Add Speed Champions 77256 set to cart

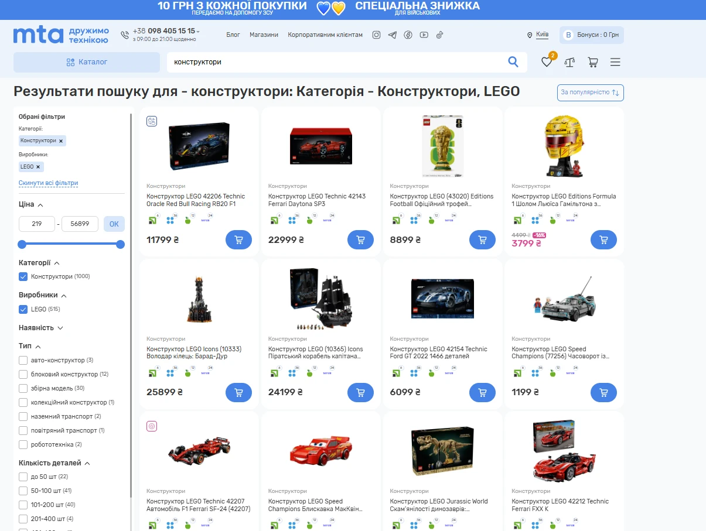click(x=603, y=392)
